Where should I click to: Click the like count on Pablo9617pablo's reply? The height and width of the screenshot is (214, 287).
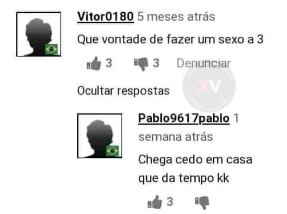coord(170,202)
